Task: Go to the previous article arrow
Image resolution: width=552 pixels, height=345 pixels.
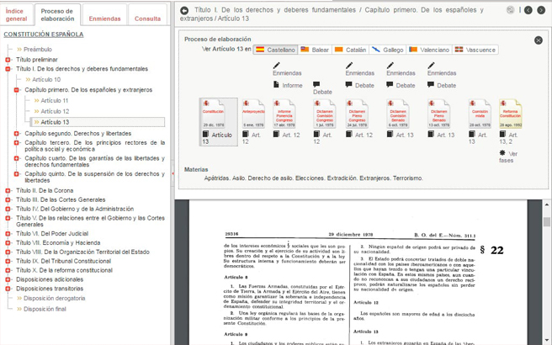Action: (528, 10)
